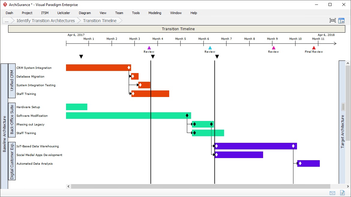Open the UeXceler menu
The height and width of the screenshot is (197, 351).
coord(63,13)
